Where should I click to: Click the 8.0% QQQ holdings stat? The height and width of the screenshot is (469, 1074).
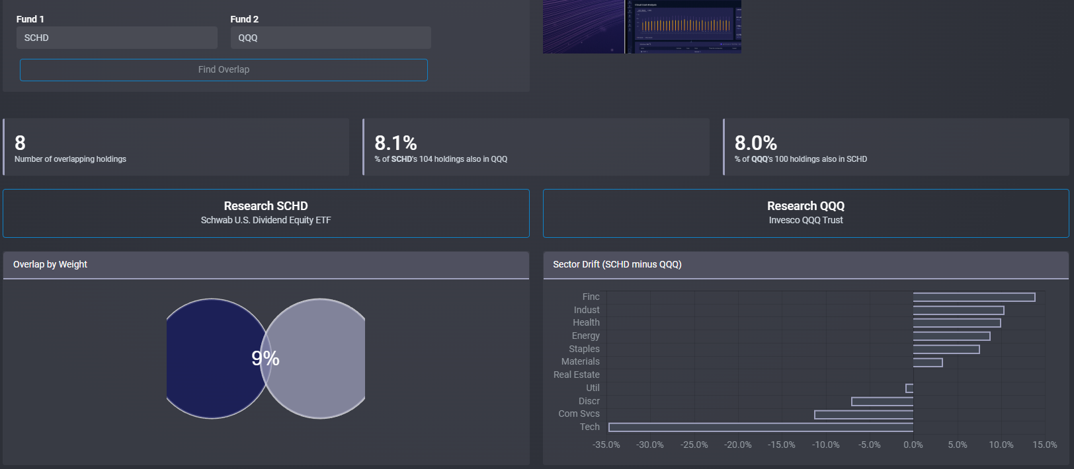click(x=896, y=147)
